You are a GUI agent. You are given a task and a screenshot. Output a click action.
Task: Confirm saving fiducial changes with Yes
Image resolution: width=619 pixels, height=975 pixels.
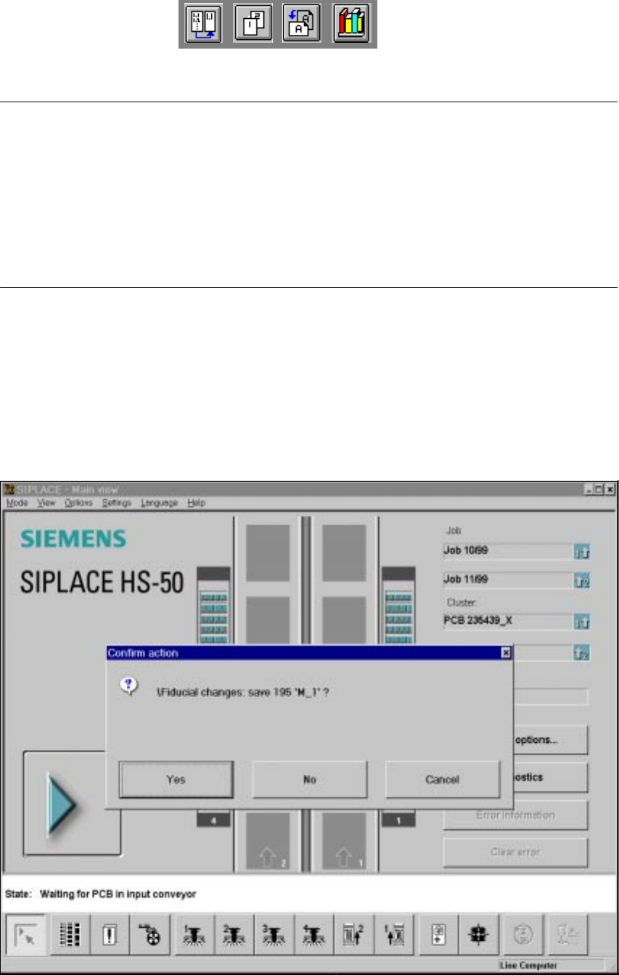coord(176,779)
